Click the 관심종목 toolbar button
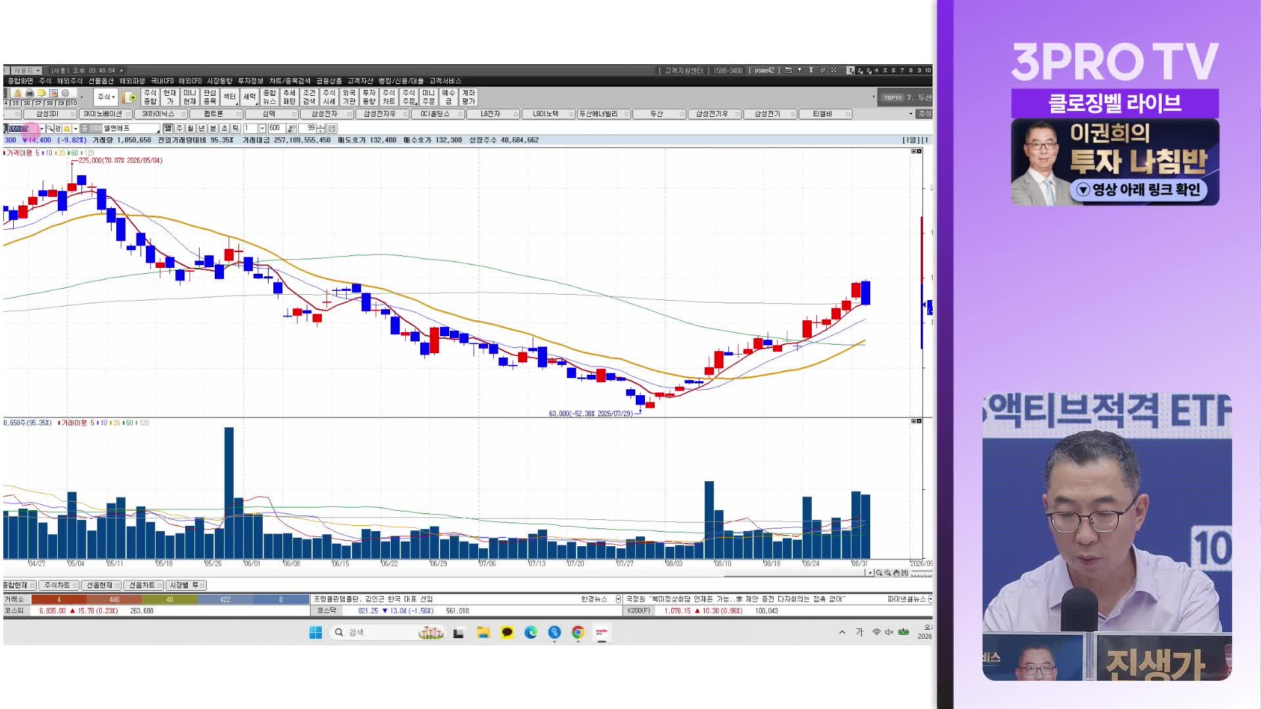Screen dimensions: 1261x709 [x=210, y=97]
